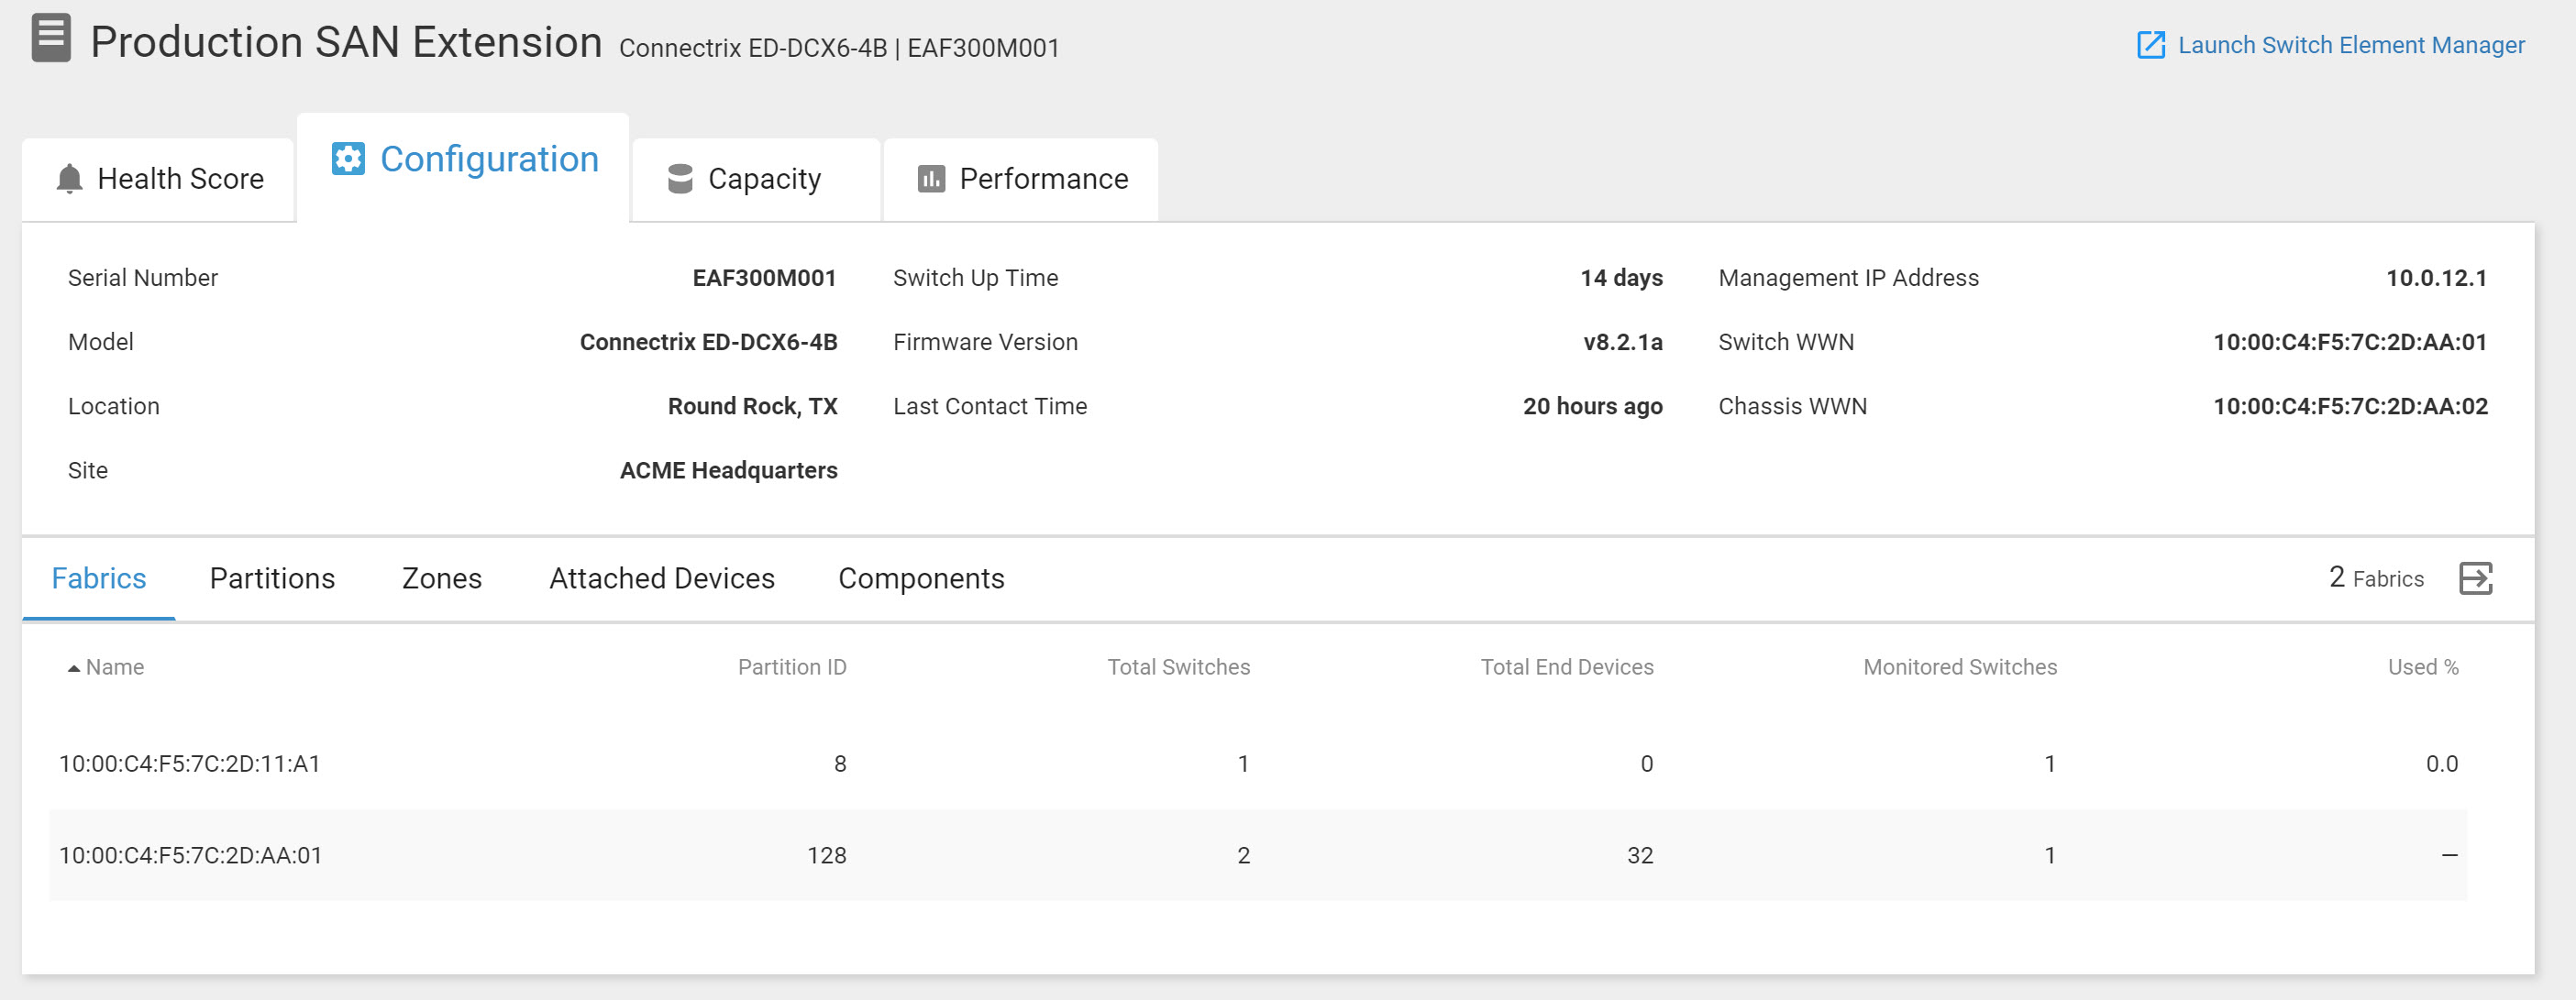Select fabric row 10:00:C4:F5:7C:2D:AA:01
Image resolution: width=2576 pixels, height=1000 pixels.
[x=1258, y=855]
